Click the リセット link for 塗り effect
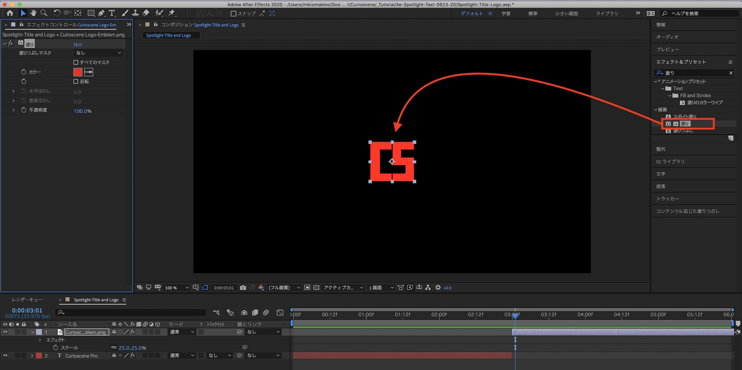 78,44
